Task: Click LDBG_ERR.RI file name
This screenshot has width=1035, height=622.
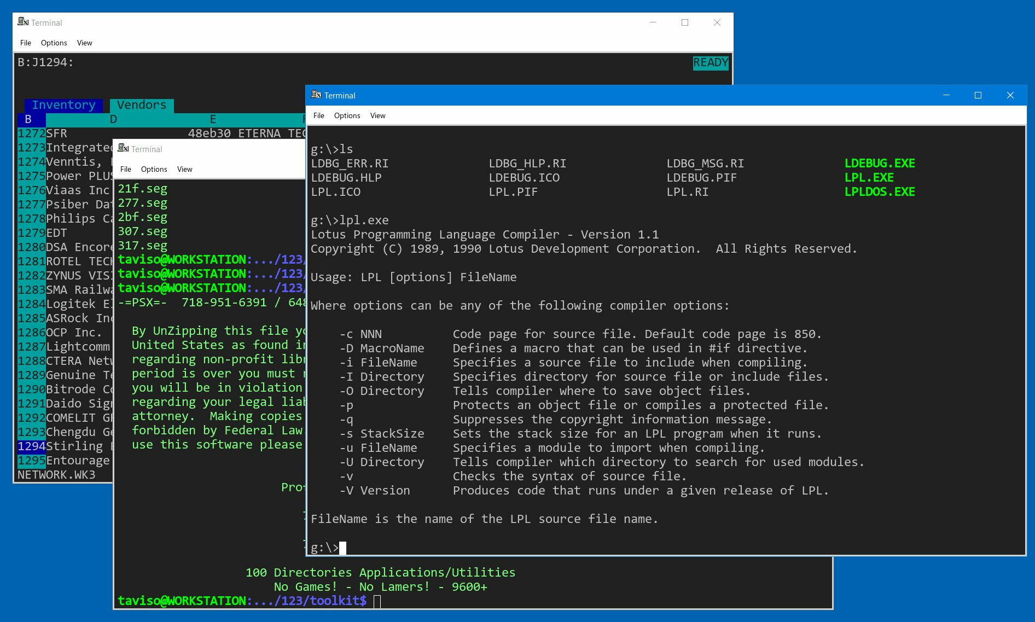Action: (x=350, y=163)
